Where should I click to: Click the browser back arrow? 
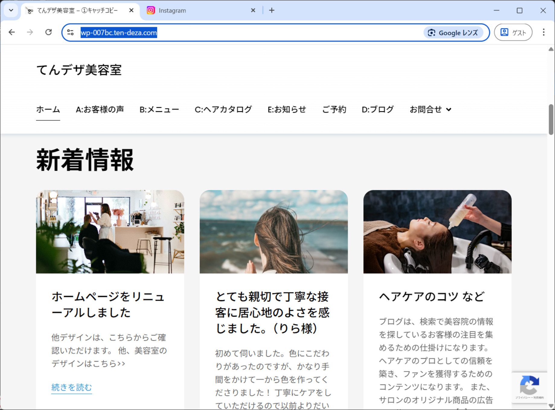pyautogui.click(x=12, y=32)
